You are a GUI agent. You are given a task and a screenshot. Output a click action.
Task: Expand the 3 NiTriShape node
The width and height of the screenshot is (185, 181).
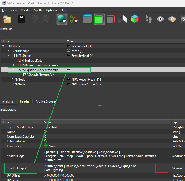coord(8,51)
